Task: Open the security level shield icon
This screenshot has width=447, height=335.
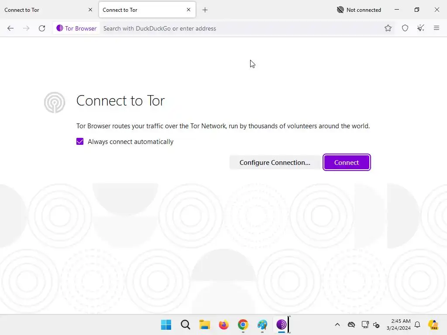Action: tap(405, 28)
